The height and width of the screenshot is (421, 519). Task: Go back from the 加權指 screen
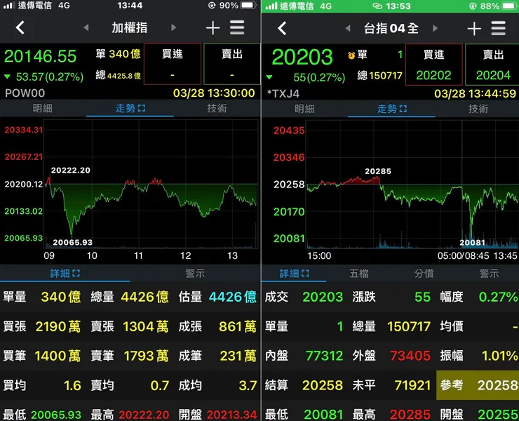tap(20, 27)
